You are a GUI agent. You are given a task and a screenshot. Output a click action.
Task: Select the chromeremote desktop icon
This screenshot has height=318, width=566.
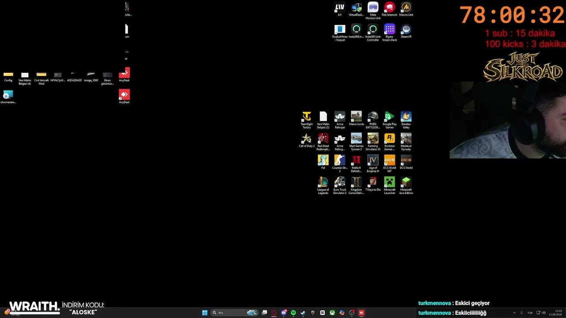pos(8,97)
